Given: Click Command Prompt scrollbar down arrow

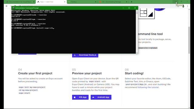Looking at the screenshot, I should tap(137, 52).
